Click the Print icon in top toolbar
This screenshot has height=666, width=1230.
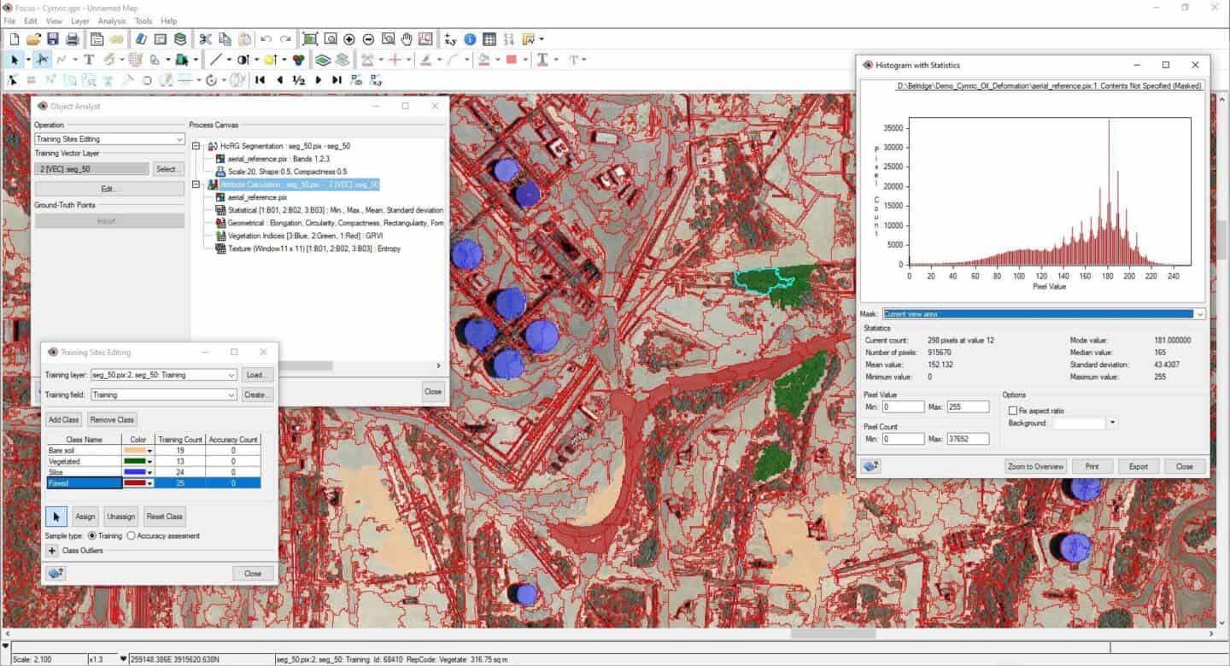[73, 39]
